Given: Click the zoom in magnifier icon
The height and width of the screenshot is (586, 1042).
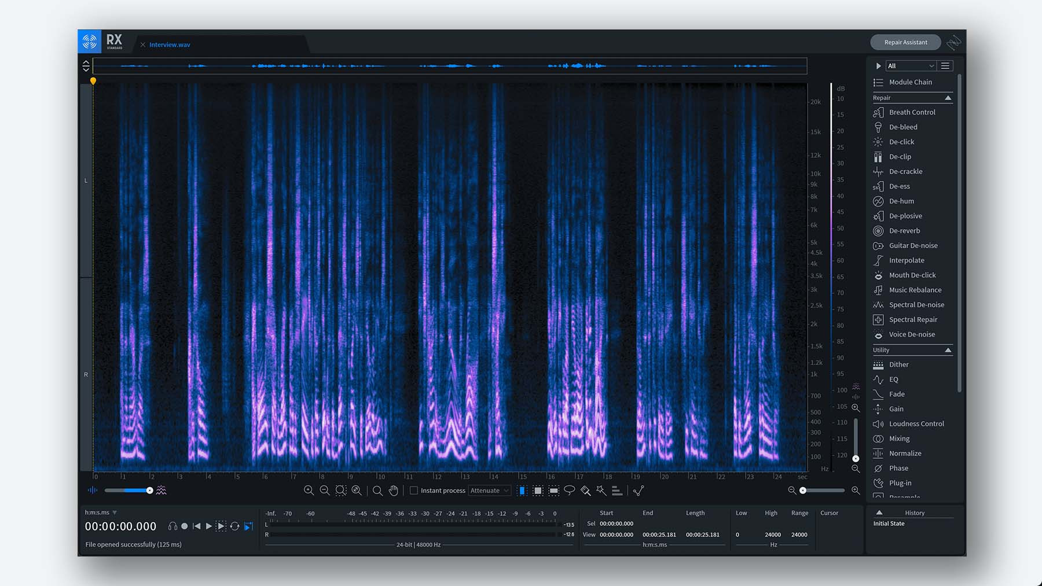Looking at the screenshot, I should (309, 491).
